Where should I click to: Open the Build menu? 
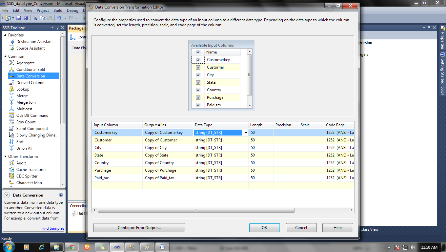[58, 10]
